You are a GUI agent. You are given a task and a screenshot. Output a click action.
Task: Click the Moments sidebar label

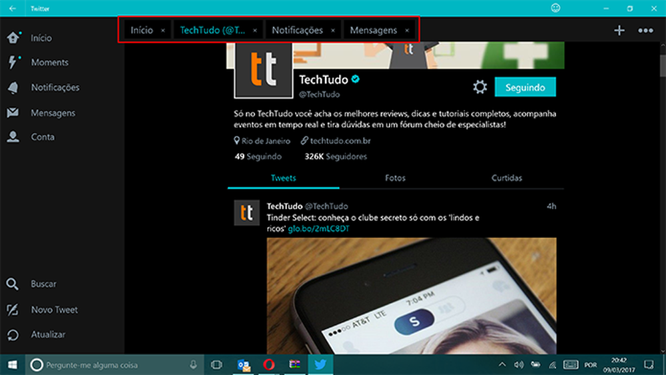(50, 63)
